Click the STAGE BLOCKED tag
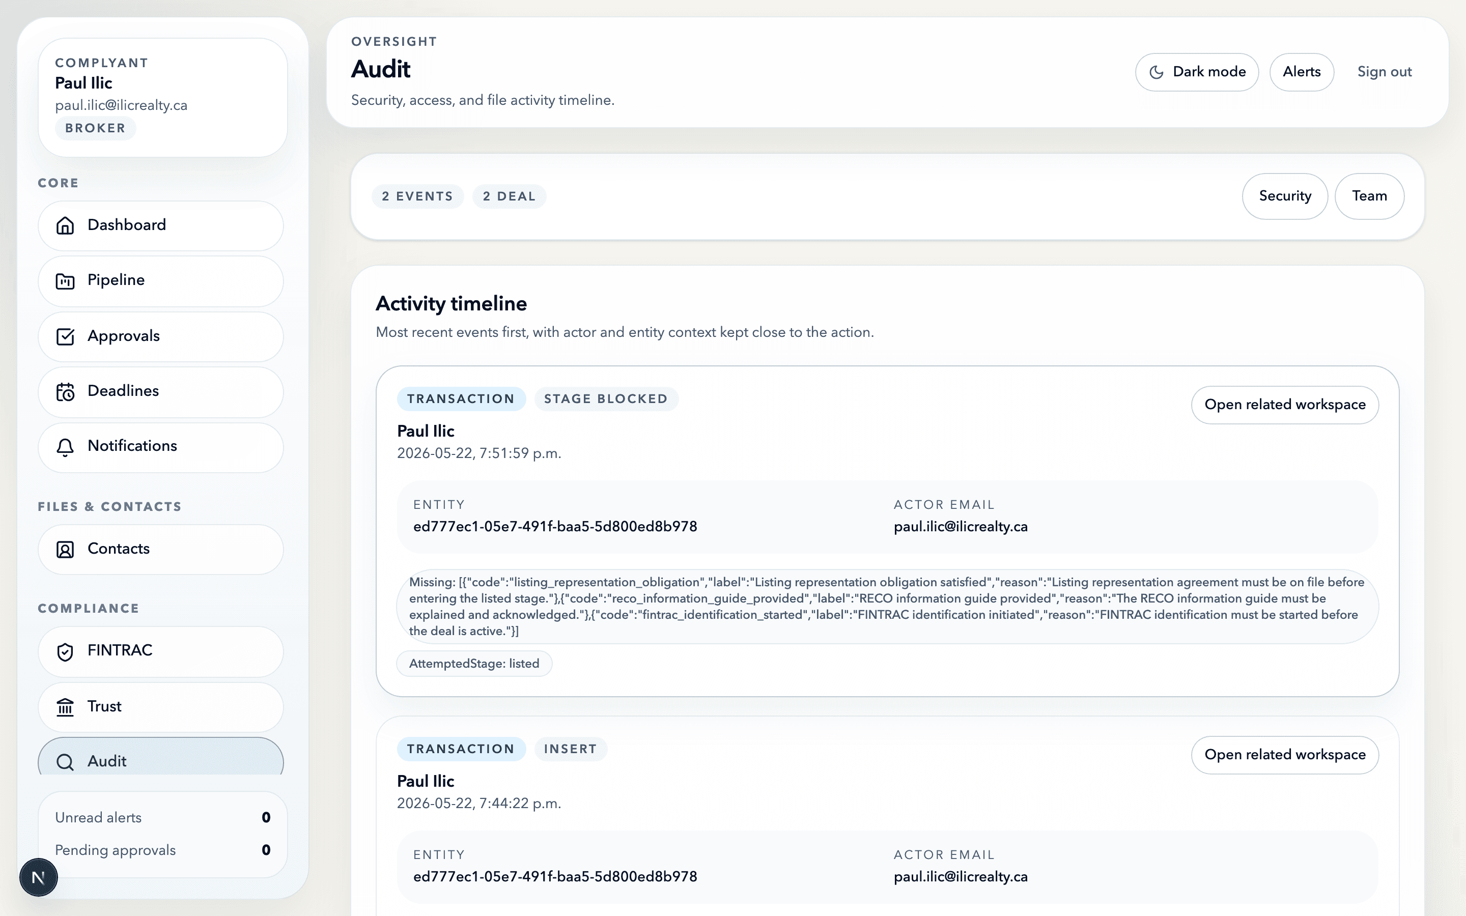Image resolution: width=1466 pixels, height=916 pixels. (x=606, y=399)
